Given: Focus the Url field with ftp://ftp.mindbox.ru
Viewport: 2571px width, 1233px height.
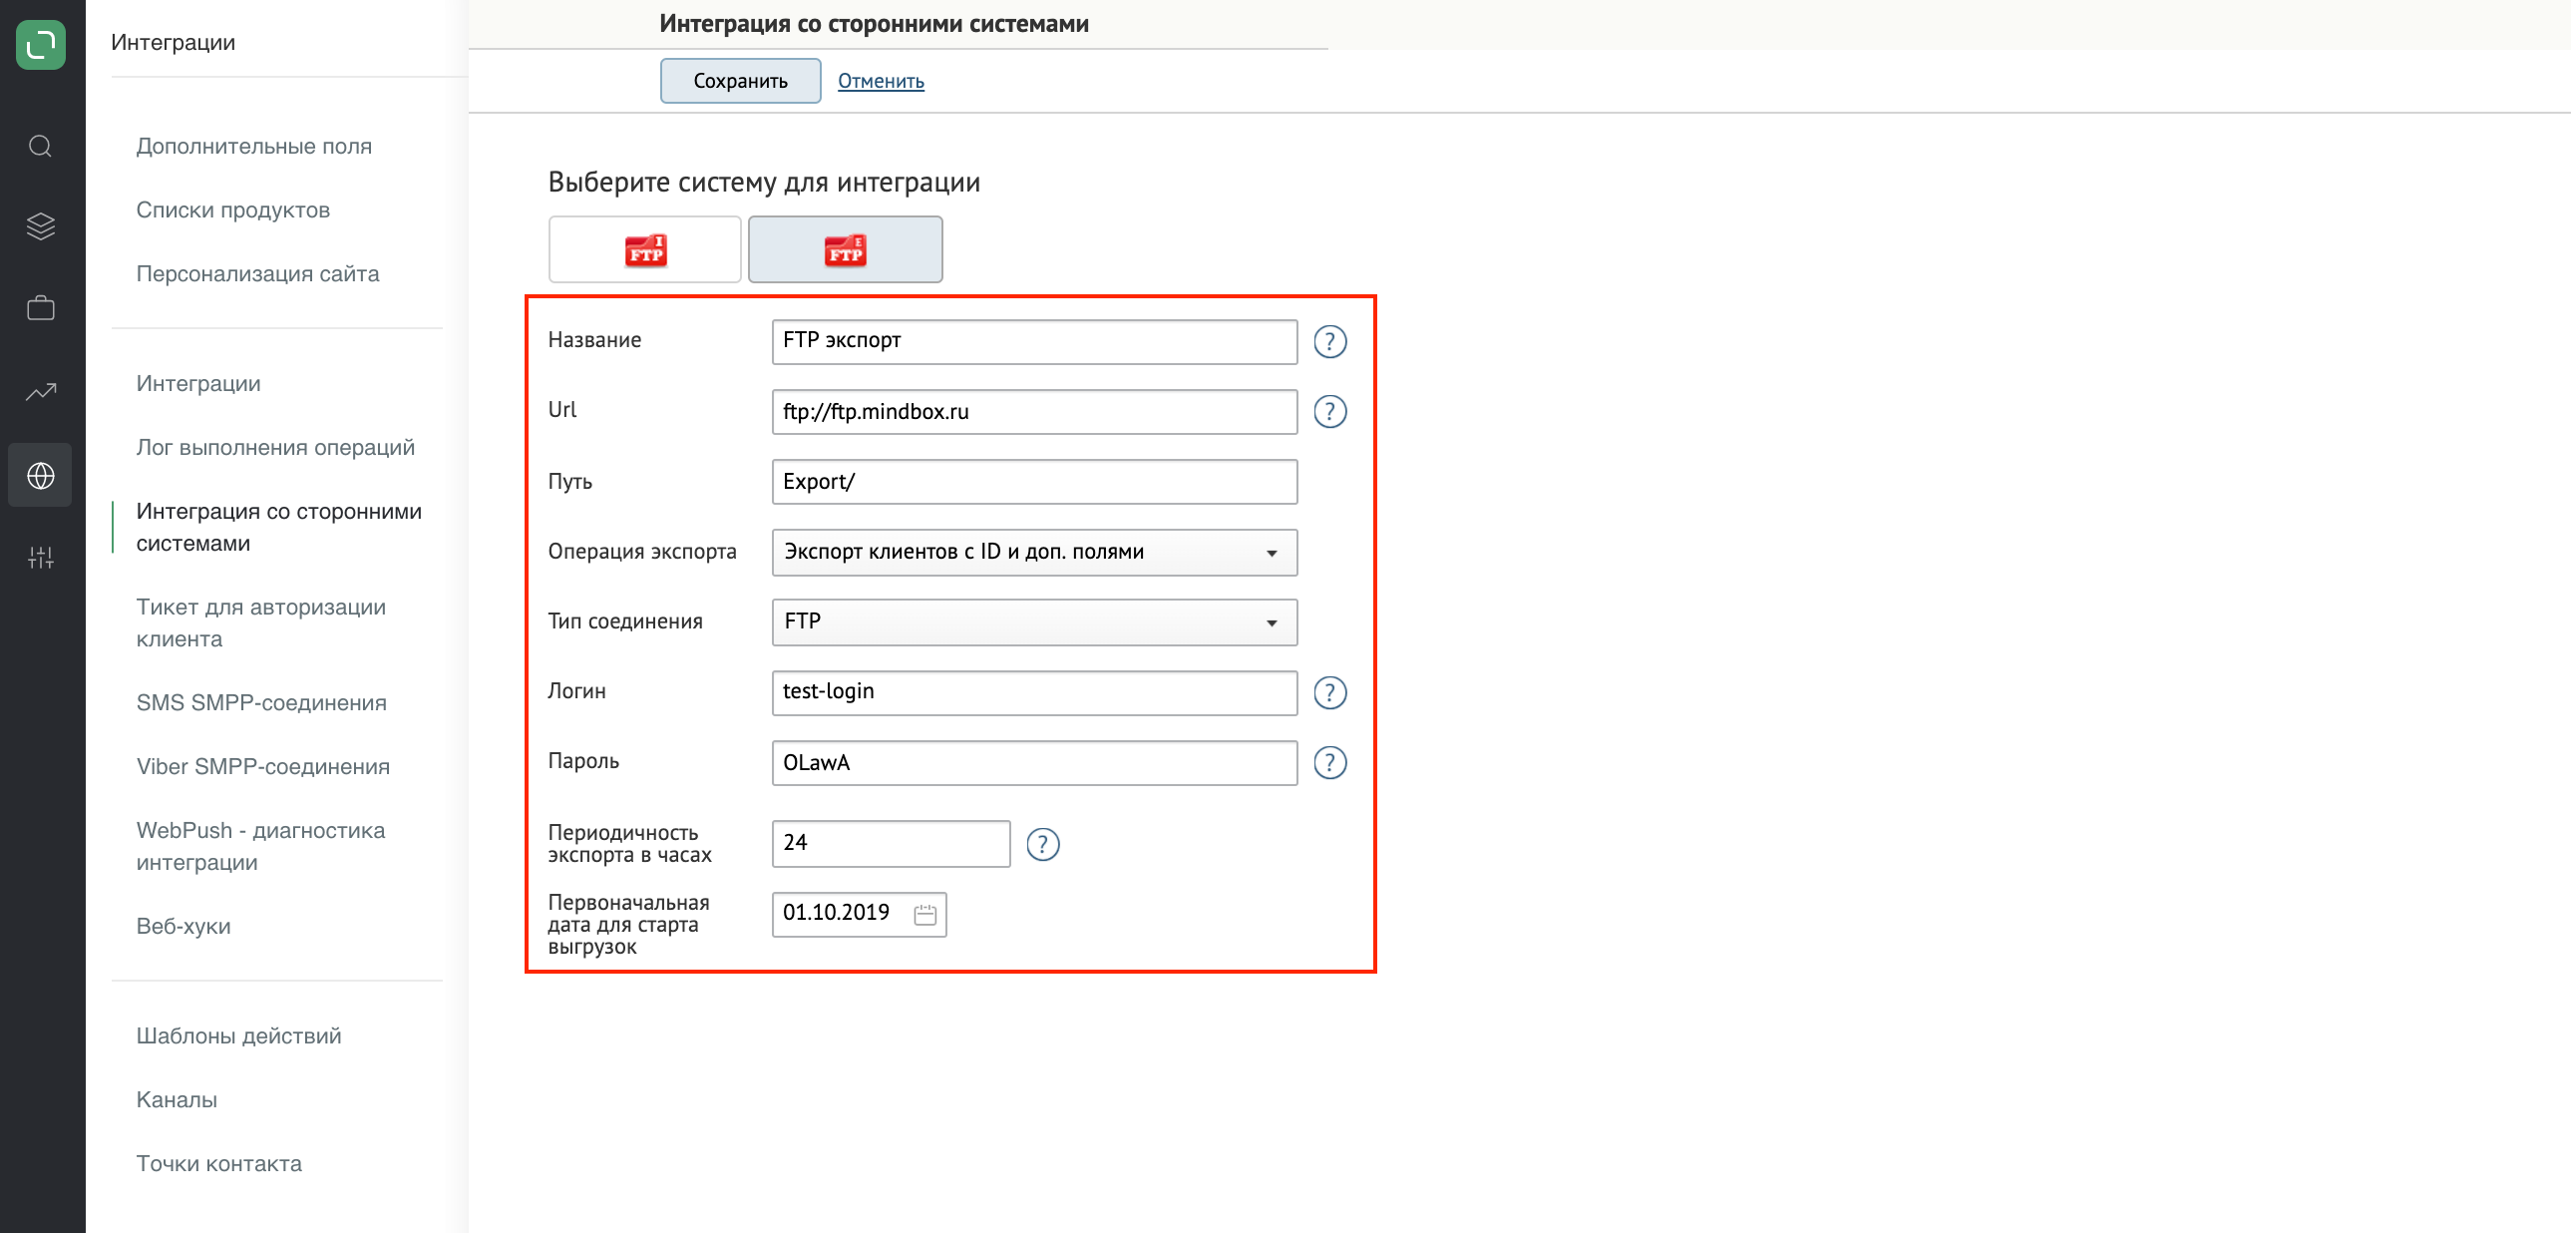Looking at the screenshot, I should pyautogui.click(x=1034, y=411).
